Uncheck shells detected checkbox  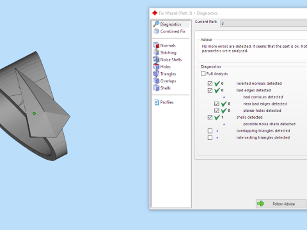pyautogui.click(x=210, y=118)
